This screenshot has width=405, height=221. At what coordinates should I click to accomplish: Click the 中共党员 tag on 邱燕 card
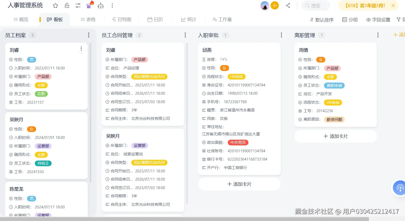238,143
